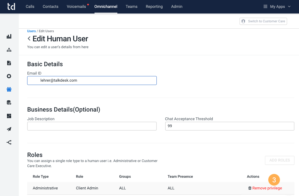
Task: Open the hierarchy org-chart sidebar icon
Action: (x=9, y=50)
